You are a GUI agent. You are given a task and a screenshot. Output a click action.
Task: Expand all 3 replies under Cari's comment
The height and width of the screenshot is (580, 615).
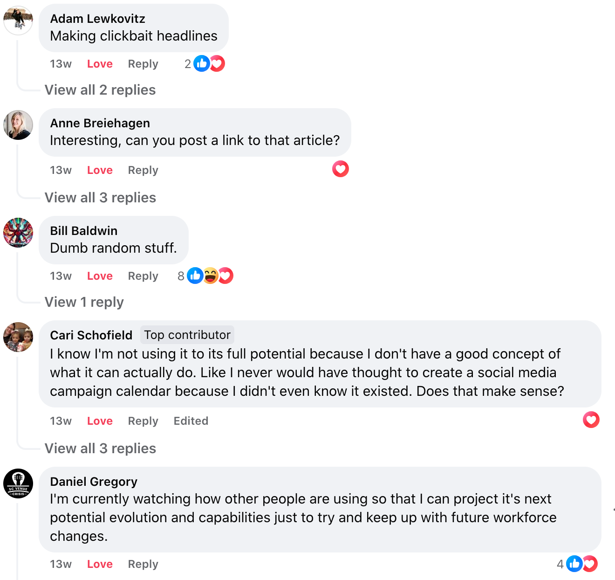click(100, 449)
